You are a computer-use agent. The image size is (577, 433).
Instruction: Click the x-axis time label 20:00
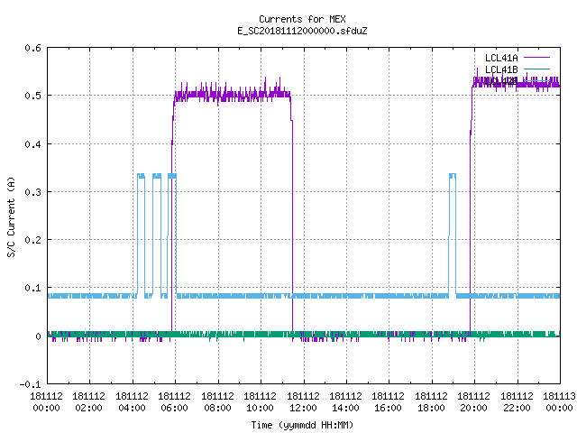474,408
